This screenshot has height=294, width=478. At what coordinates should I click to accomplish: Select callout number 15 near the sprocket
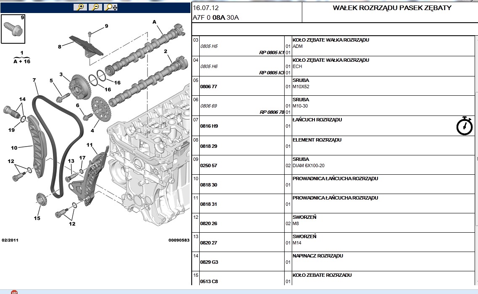37,218
